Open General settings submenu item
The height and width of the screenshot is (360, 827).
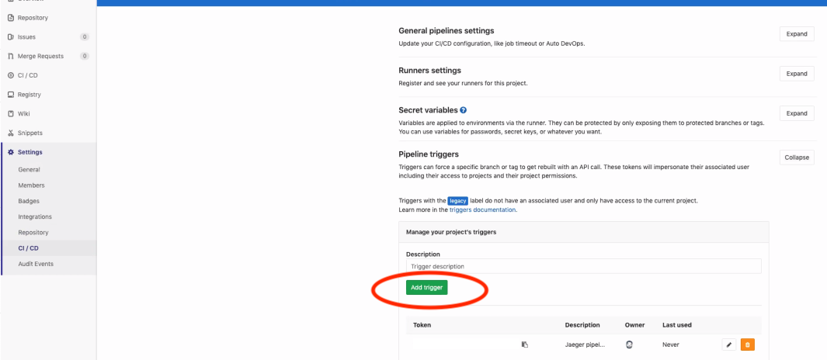click(x=29, y=170)
